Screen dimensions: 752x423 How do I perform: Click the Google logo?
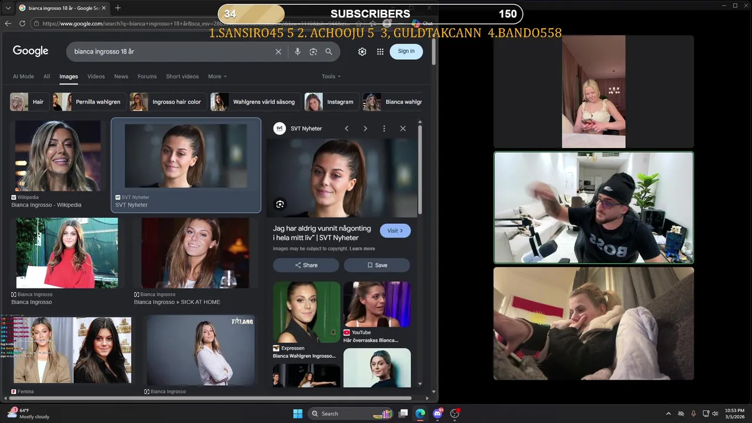pos(31,51)
